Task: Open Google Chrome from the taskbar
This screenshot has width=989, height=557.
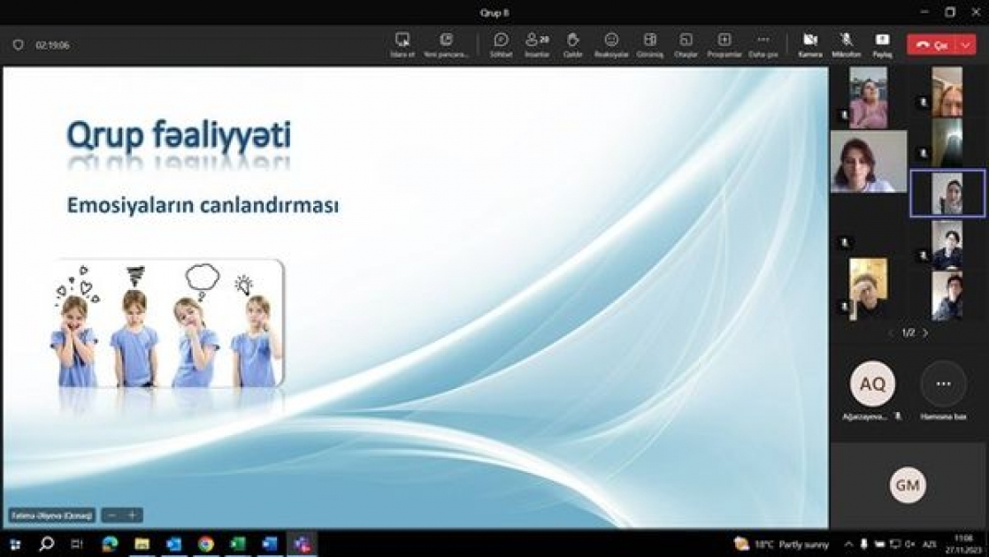Action: click(x=205, y=544)
